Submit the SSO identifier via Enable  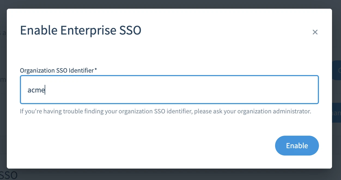(297, 145)
